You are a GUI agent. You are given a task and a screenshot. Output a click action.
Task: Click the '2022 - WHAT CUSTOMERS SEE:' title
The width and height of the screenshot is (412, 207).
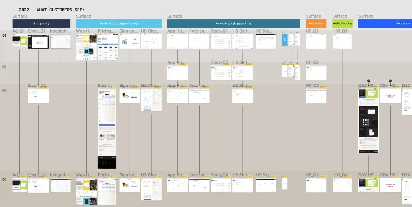[52, 10]
